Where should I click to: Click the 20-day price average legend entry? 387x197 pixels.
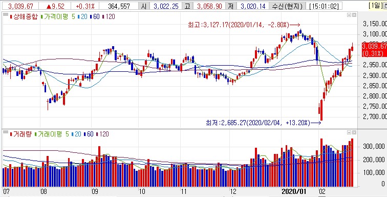click(x=84, y=17)
